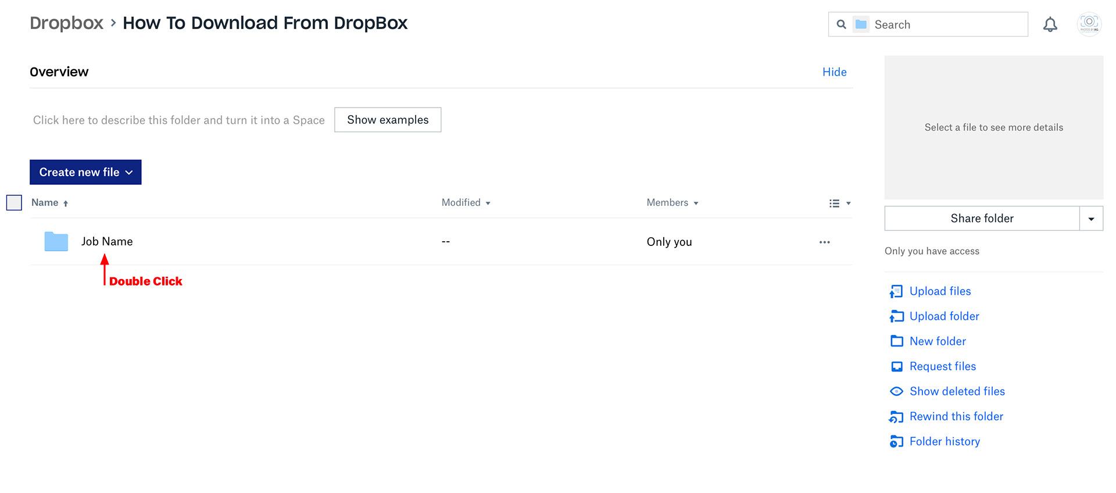Expand Share folder dropdown arrow
This screenshot has height=493, width=1116.
click(1091, 219)
